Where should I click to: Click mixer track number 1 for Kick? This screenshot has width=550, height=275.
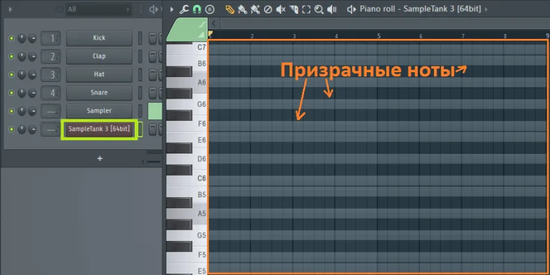51,38
